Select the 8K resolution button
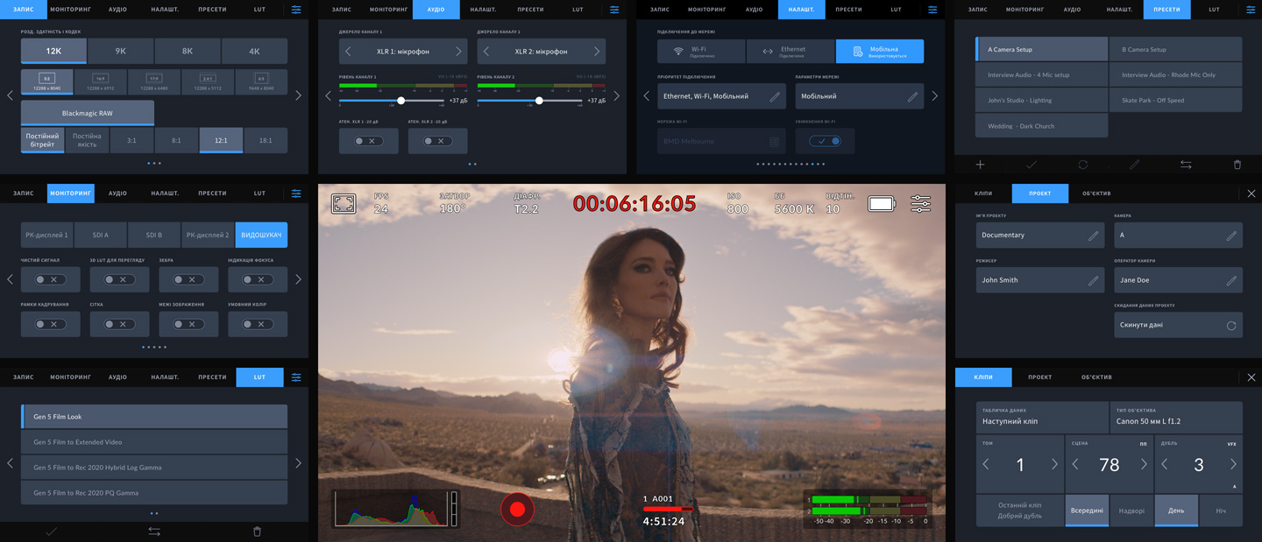Screen dimensions: 1262x542 tap(188, 52)
